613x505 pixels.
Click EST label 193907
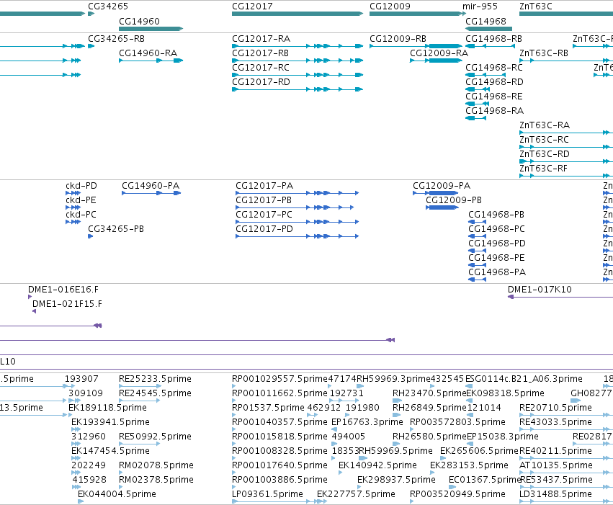tap(81, 379)
